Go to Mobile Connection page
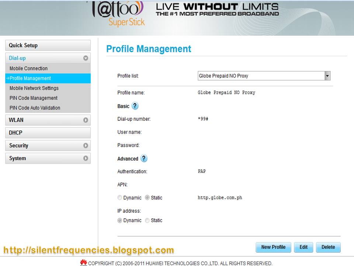 (48, 68)
